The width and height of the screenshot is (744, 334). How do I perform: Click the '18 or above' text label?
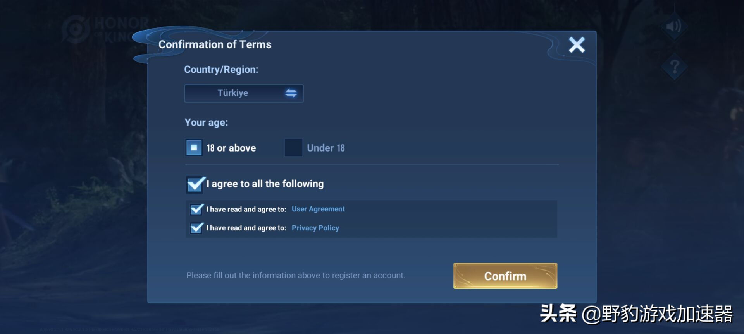[x=231, y=148]
